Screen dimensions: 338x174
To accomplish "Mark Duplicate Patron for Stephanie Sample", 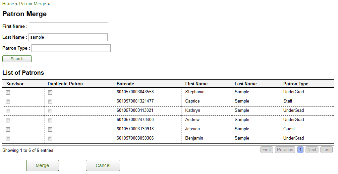I will (x=50, y=93).
